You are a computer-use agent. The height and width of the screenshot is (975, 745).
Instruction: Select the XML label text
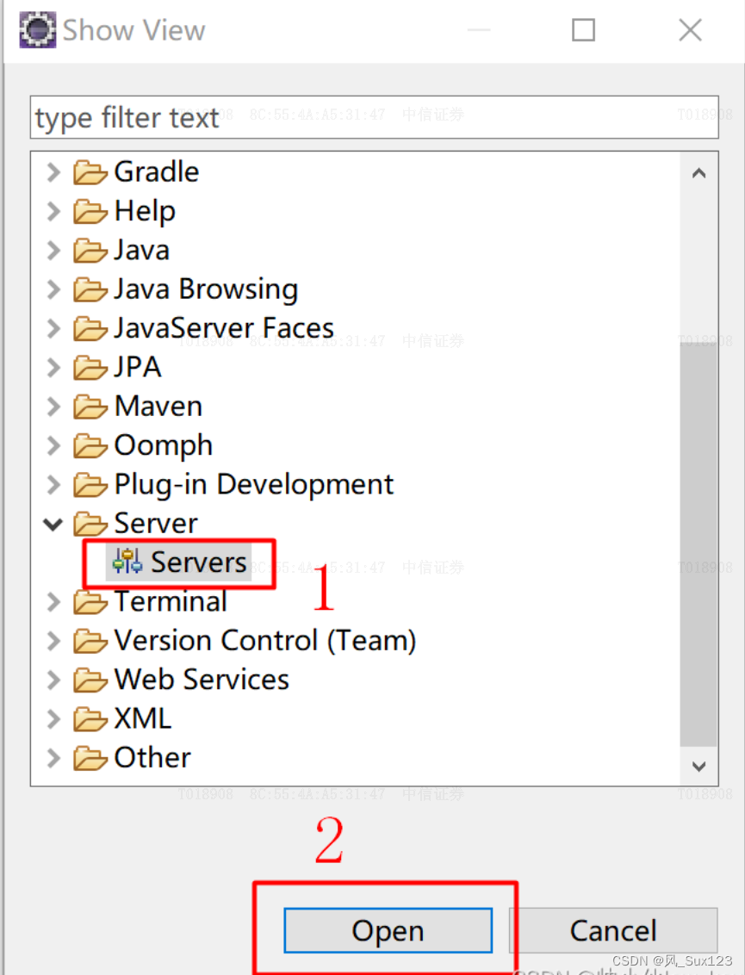143,719
